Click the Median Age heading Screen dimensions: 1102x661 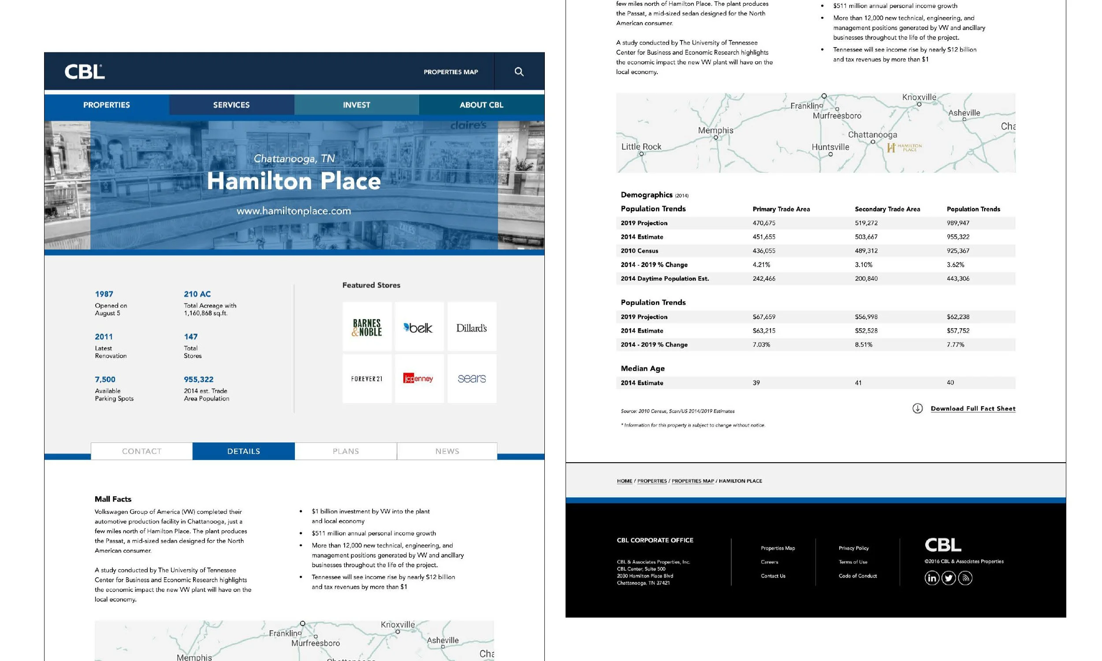click(x=642, y=368)
